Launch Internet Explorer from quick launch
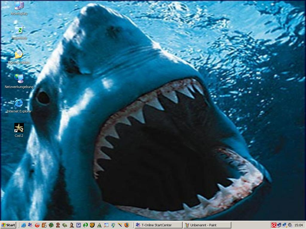 coord(24,225)
